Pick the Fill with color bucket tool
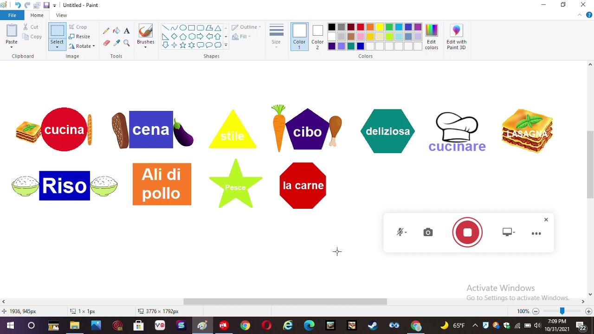 116,31
